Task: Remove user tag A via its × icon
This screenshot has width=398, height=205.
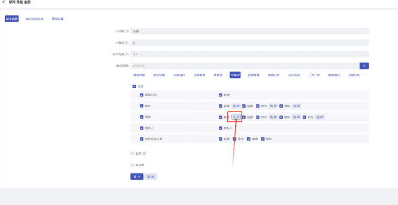Action: pyautogui.click(x=137, y=54)
